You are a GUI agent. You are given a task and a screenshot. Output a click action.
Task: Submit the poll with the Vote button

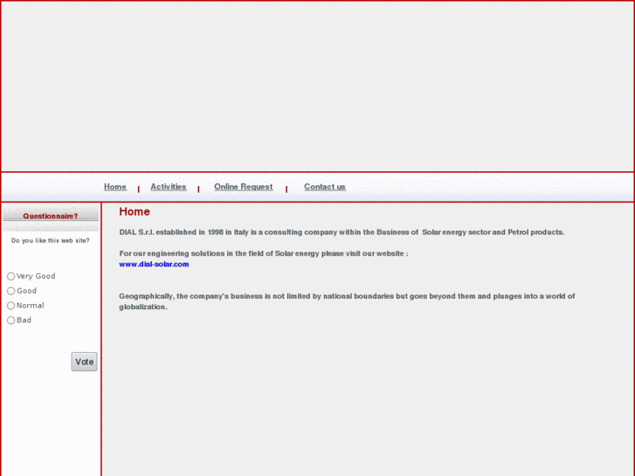pos(84,362)
